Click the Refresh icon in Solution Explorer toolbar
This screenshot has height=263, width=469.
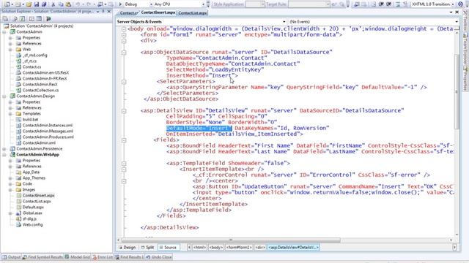click(23, 18)
